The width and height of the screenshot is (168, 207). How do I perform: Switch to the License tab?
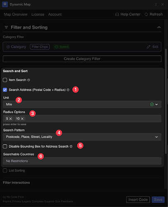click(x=38, y=14)
